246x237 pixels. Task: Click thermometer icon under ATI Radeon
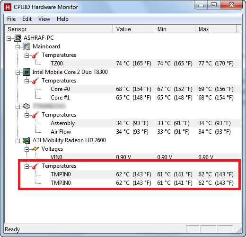point(35,166)
